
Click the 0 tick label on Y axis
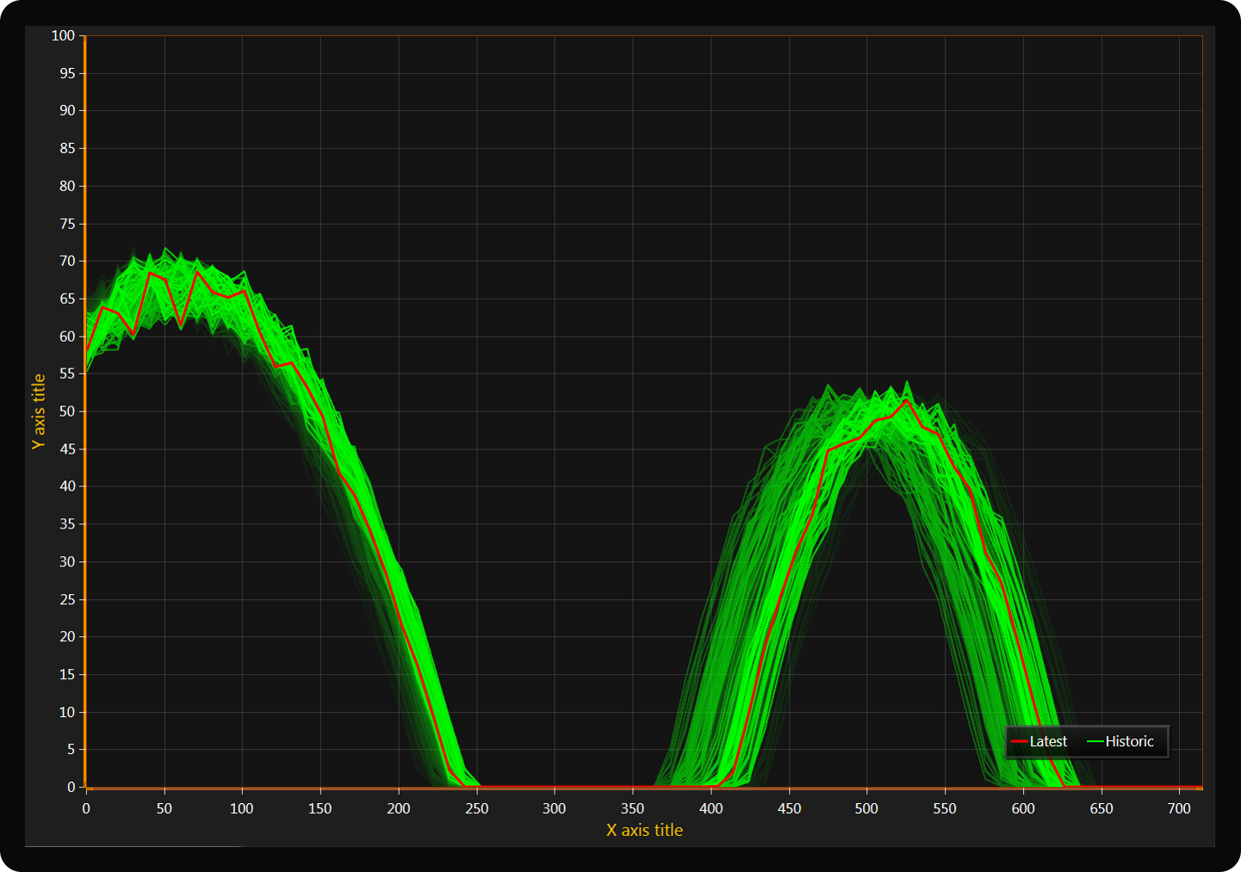pyautogui.click(x=71, y=787)
